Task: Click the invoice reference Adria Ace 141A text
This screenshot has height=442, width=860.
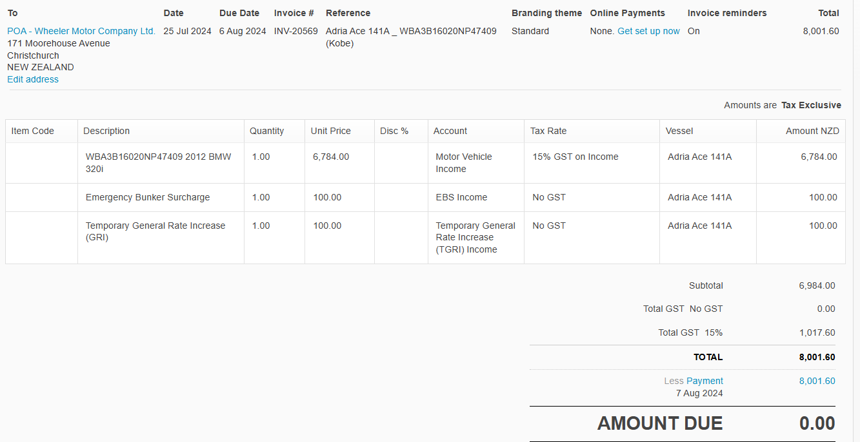Action: 357,31
